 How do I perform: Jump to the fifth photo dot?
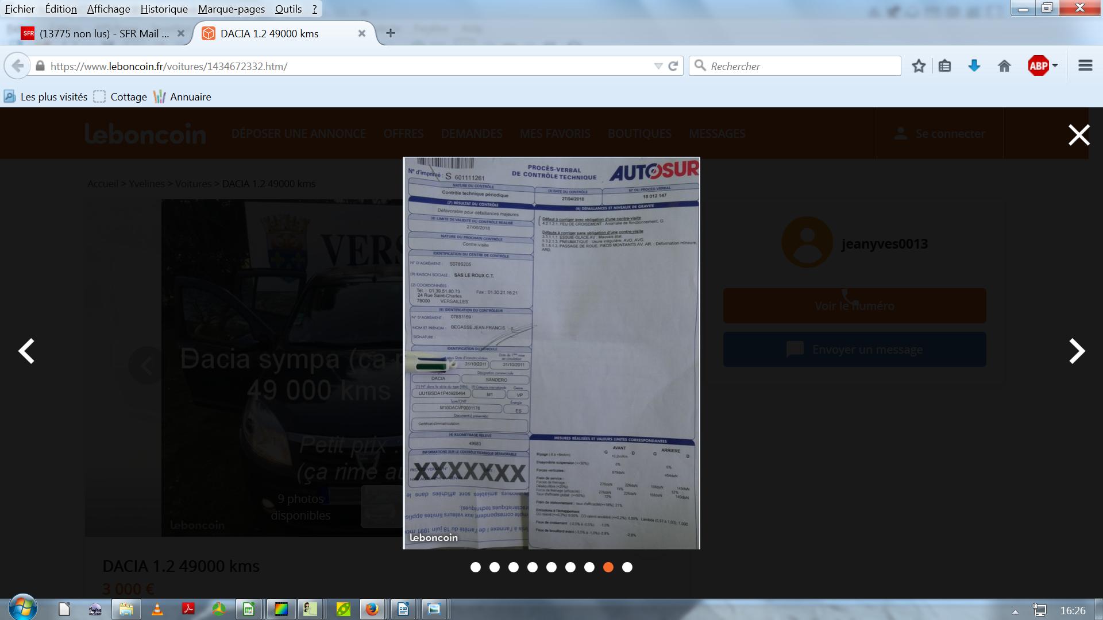pyautogui.click(x=551, y=567)
